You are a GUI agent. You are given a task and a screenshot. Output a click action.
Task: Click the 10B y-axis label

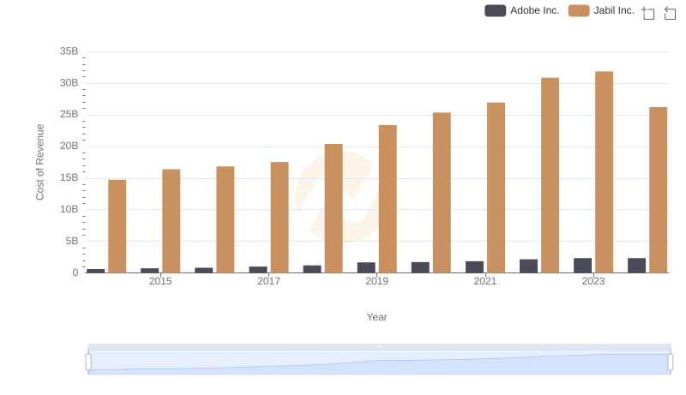[x=69, y=209]
